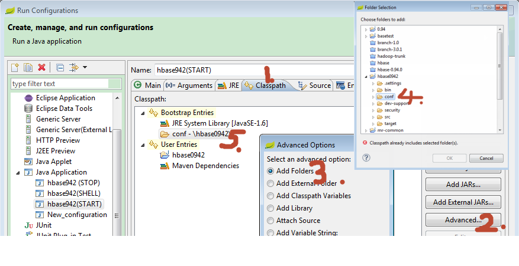Click the Advanced... button
Screen dimensions: 519x266
point(463,220)
